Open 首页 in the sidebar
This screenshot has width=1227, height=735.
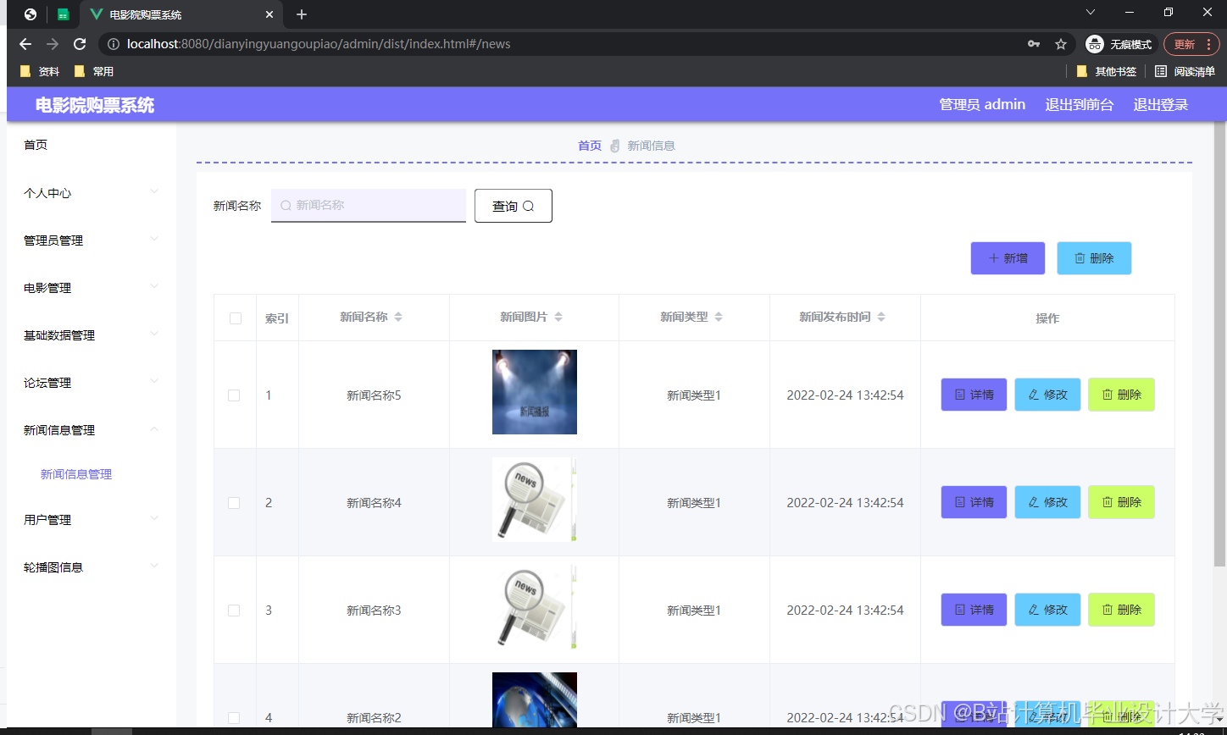(92, 145)
